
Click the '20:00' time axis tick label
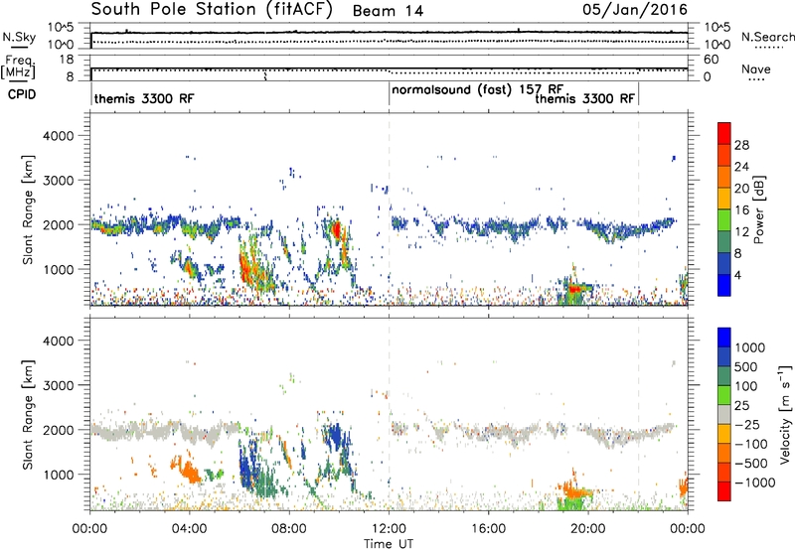click(x=588, y=529)
